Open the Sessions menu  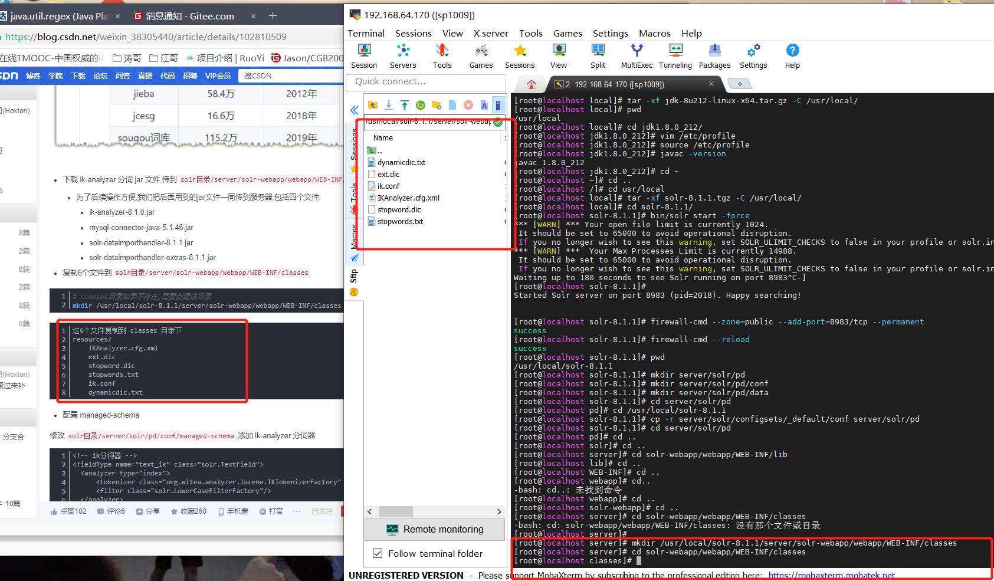pyautogui.click(x=413, y=34)
